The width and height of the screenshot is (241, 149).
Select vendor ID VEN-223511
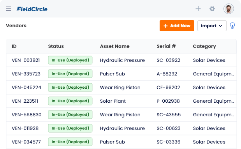pos(25,101)
